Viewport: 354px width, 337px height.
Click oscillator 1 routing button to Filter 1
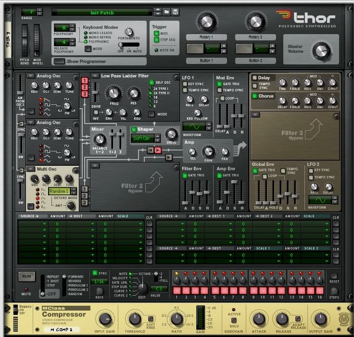coord(85,81)
